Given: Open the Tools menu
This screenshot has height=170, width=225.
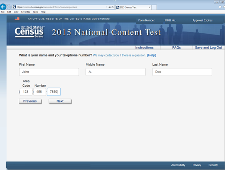Looking at the screenshot, I should pos(35,12).
